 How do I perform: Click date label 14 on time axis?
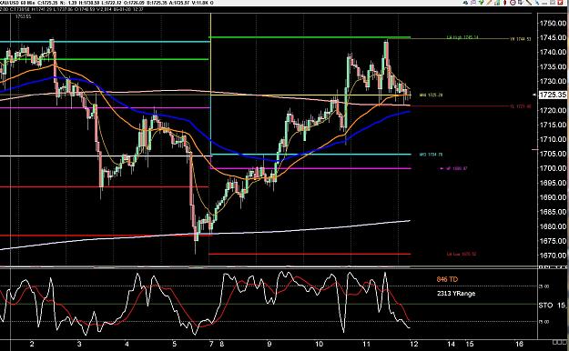click(451, 344)
